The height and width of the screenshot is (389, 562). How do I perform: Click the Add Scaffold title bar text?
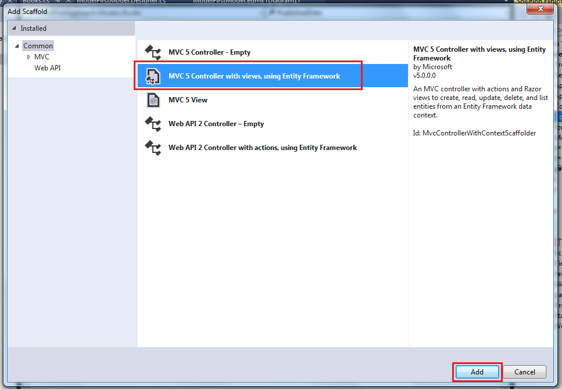tap(27, 12)
